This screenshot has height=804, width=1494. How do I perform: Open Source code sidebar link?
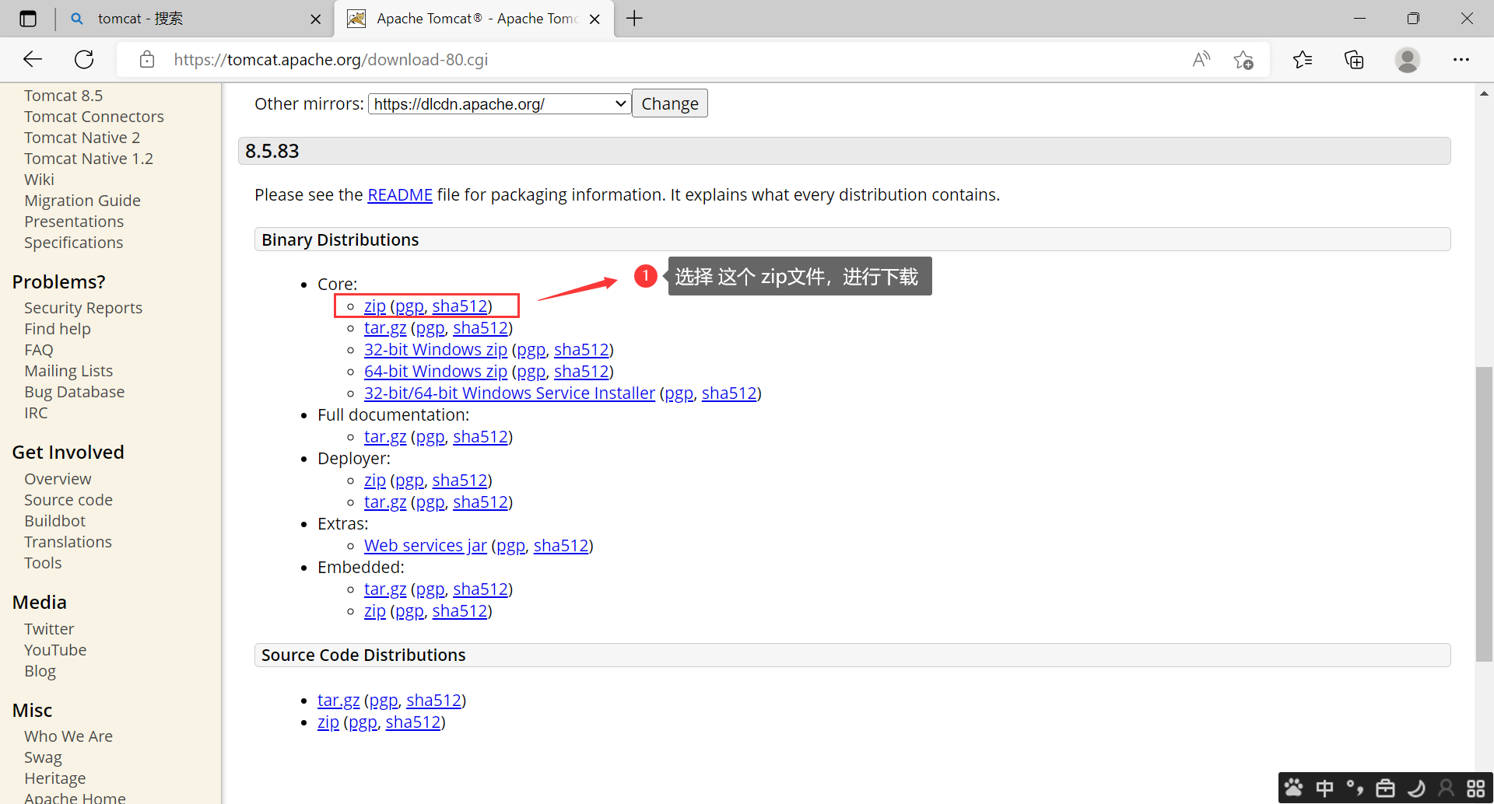(68, 500)
